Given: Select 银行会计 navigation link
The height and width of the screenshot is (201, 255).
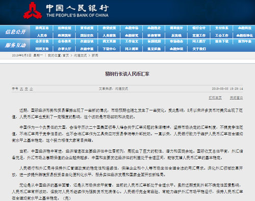Looking at the screenshot, I should (x=199, y=28).
